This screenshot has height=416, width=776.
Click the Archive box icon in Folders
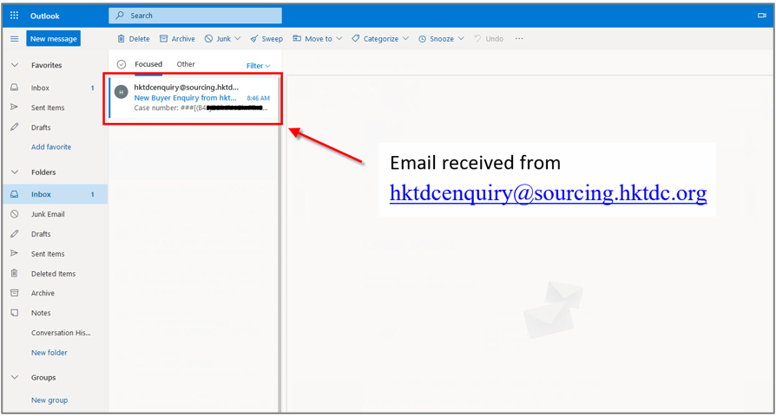(15, 293)
